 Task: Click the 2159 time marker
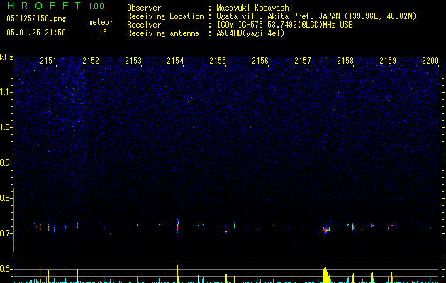pyautogui.click(x=388, y=61)
